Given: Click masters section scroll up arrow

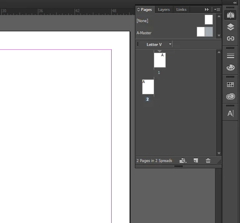Looking at the screenshot, I should (219, 16).
